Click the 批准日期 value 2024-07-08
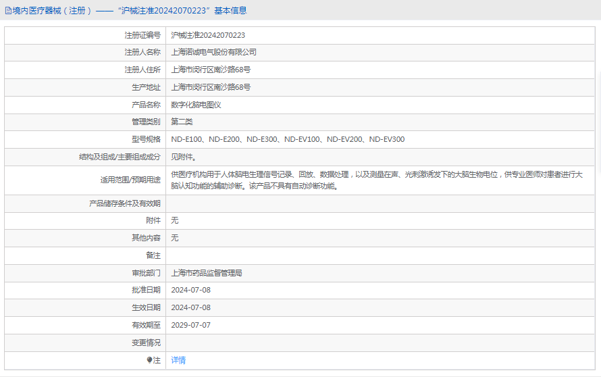The image size is (601, 377). [x=190, y=290]
